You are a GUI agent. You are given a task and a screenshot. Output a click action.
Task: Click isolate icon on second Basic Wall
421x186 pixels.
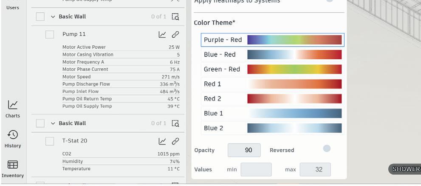[x=175, y=123]
